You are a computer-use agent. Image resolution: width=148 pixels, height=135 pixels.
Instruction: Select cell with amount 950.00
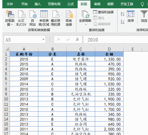pyautogui.click(x=109, y=74)
